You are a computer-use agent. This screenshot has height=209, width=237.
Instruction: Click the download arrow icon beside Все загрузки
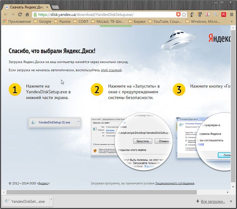coord(198,201)
